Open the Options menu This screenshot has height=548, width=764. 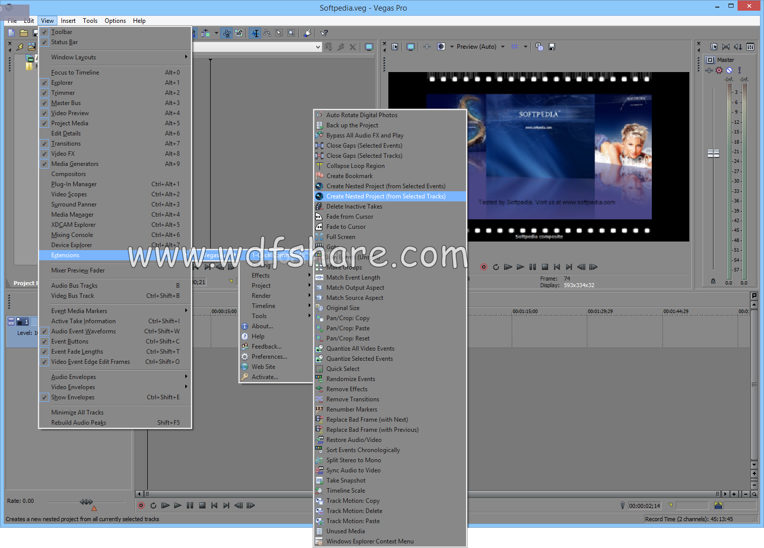115,21
